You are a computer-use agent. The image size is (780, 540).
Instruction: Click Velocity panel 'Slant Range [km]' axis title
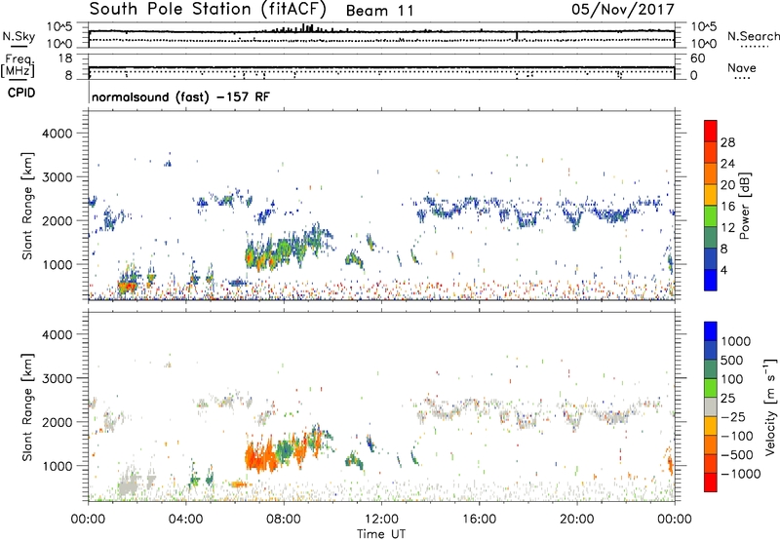point(27,406)
